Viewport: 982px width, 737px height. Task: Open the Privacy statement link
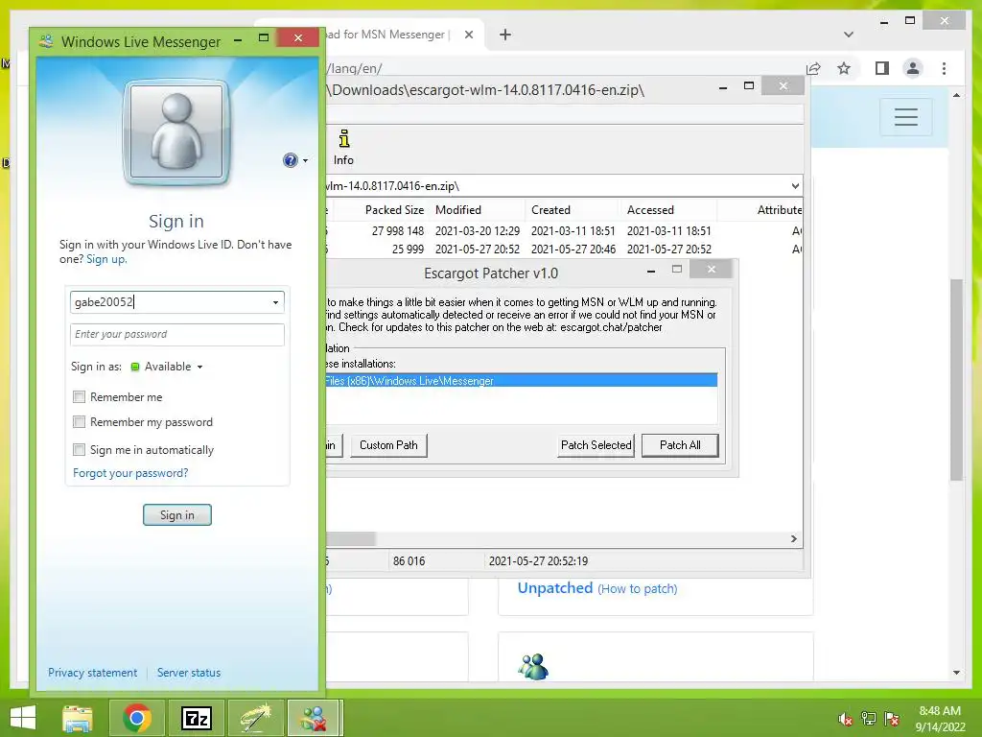tap(93, 673)
